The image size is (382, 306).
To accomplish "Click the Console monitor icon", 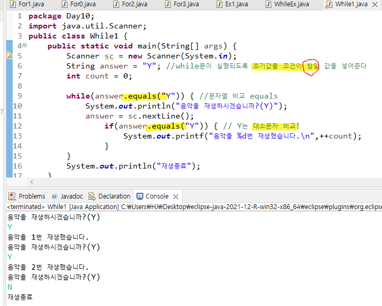I will click(140, 196).
